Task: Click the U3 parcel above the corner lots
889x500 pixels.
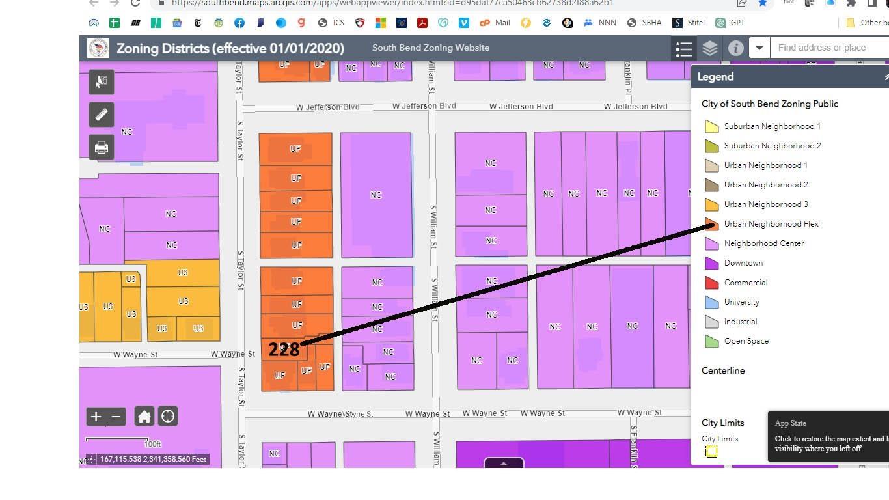Action: click(183, 301)
